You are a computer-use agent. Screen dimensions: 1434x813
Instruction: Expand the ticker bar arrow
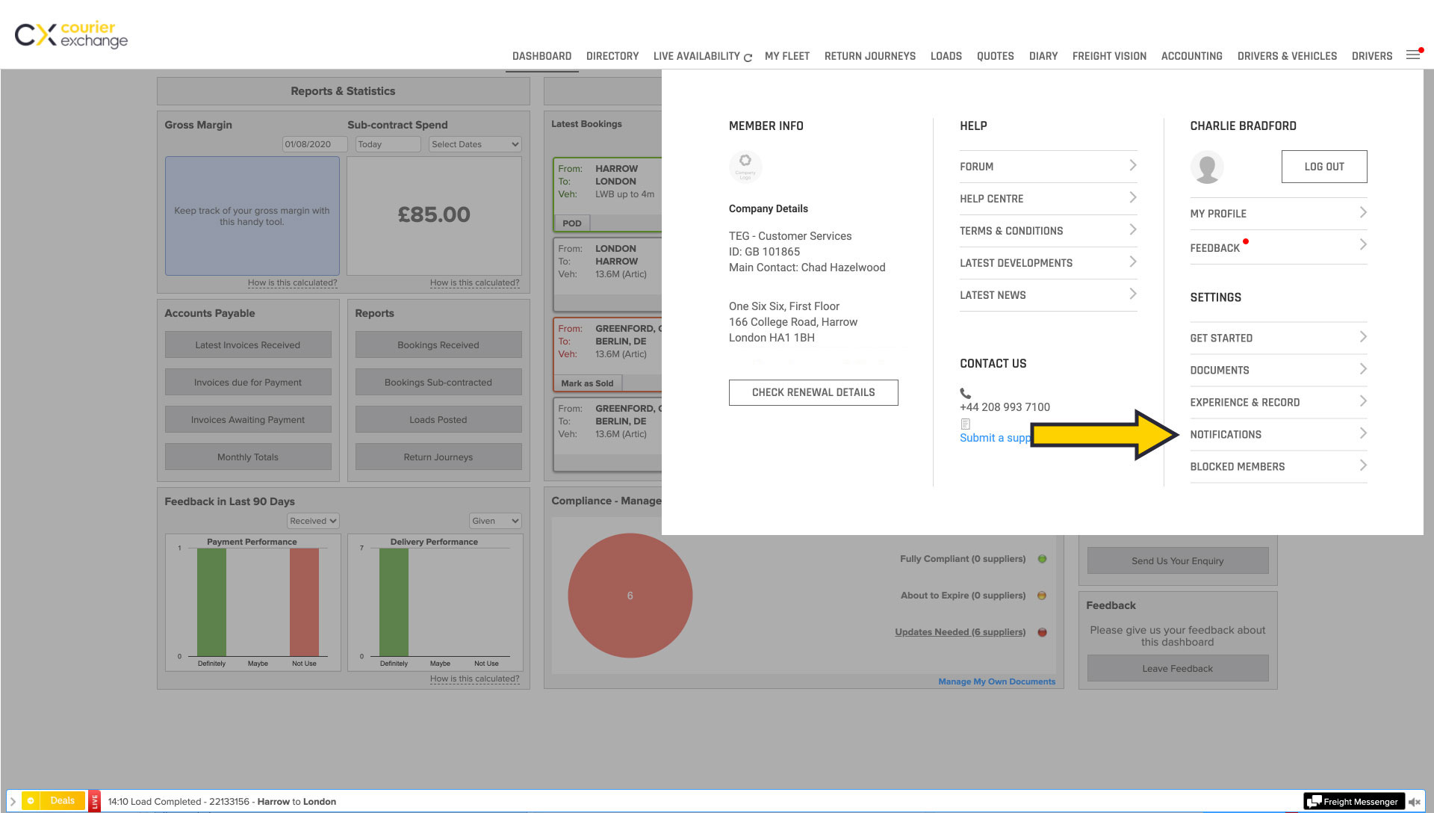click(13, 801)
